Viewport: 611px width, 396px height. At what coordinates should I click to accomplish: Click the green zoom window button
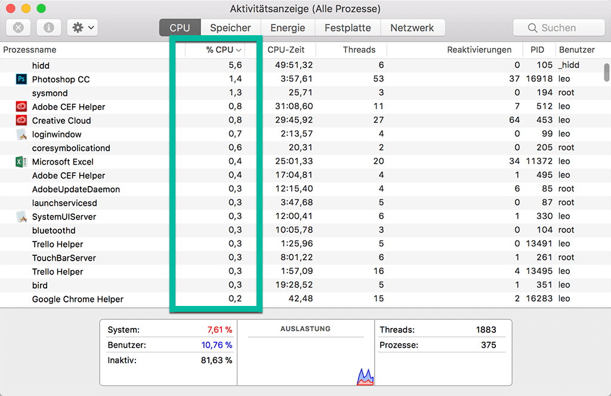point(41,8)
